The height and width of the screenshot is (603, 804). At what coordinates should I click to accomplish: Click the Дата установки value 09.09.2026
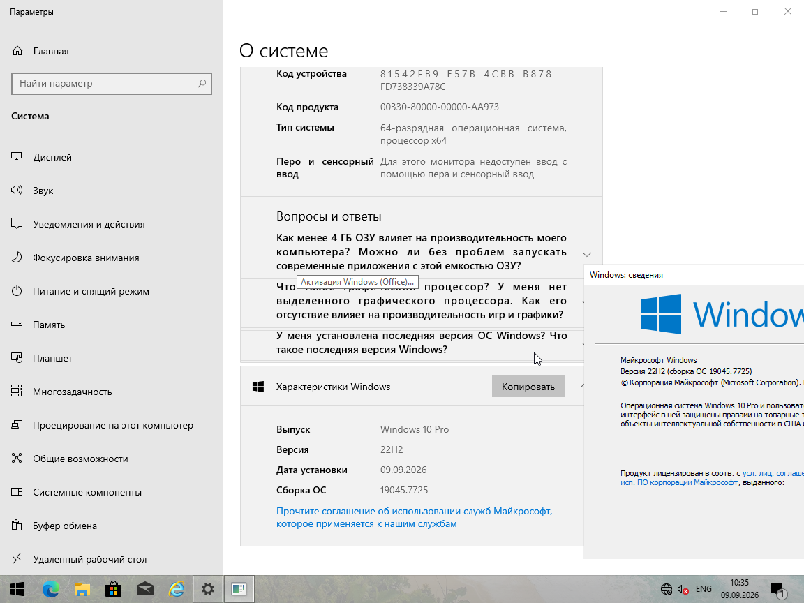[403, 470]
